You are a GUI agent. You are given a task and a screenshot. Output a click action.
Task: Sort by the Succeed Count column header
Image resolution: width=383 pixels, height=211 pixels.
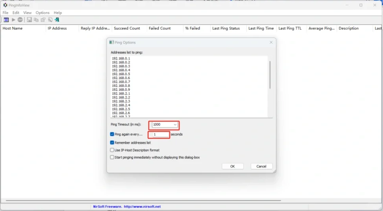[x=130, y=28]
